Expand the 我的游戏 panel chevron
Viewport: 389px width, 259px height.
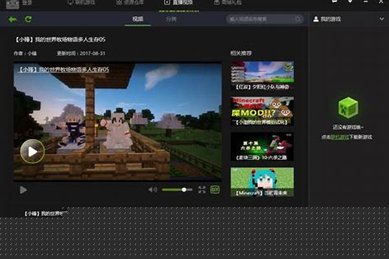382,19
